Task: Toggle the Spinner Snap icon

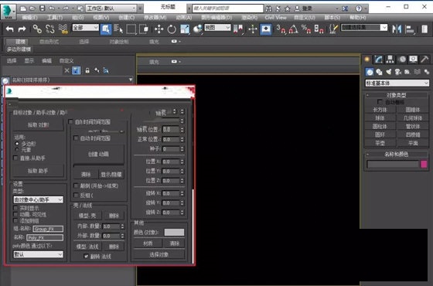Action: [319, 29]
